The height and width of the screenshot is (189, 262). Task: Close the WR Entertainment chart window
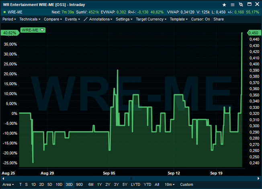(257, 4)
